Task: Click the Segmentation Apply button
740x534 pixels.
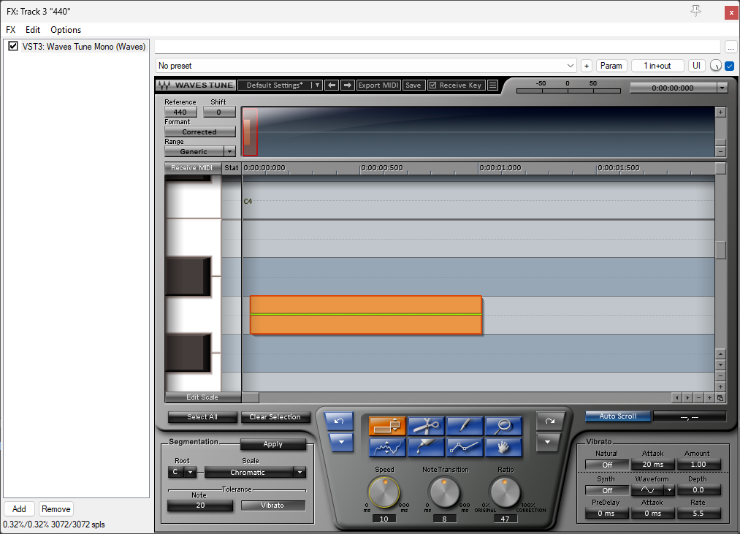Action: point(272,444)
